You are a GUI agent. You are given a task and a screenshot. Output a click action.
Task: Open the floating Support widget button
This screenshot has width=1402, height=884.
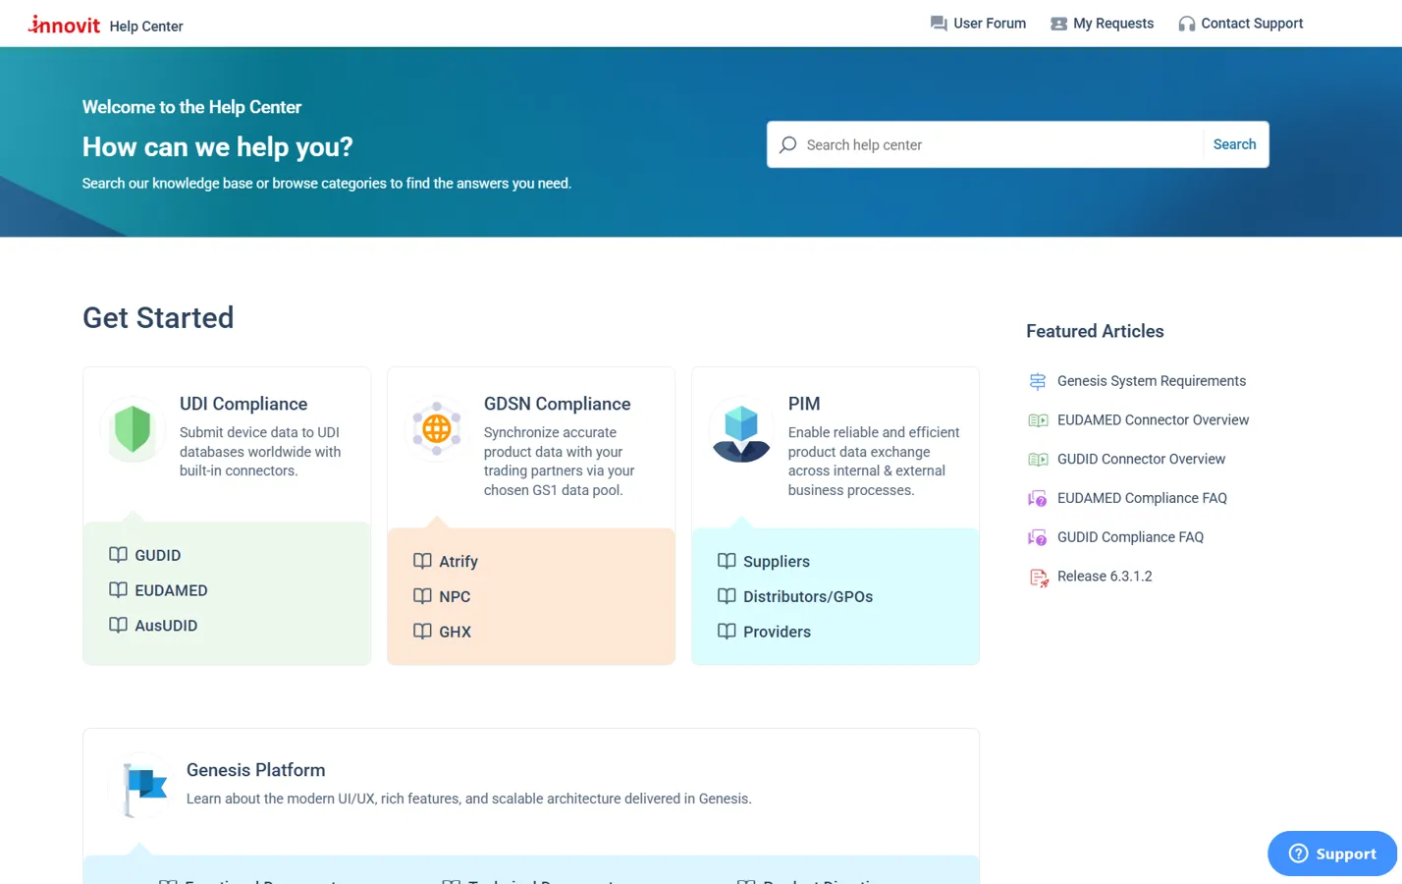pyautogui.click(x=1331, y=854)
